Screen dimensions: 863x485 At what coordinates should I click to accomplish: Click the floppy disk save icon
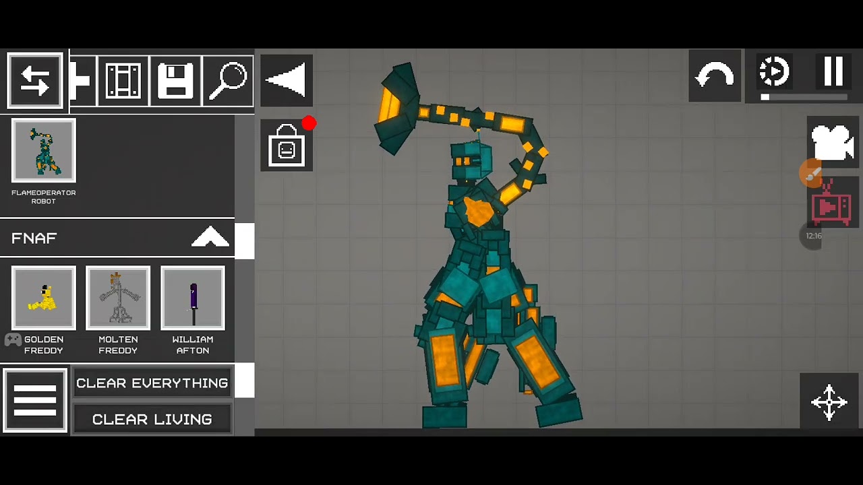point(175,81)
